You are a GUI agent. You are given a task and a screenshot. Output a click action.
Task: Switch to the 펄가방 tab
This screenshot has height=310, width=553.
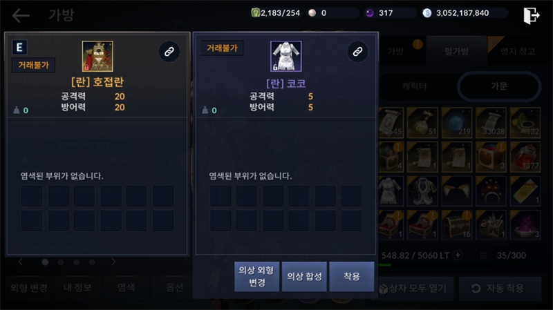457,51
